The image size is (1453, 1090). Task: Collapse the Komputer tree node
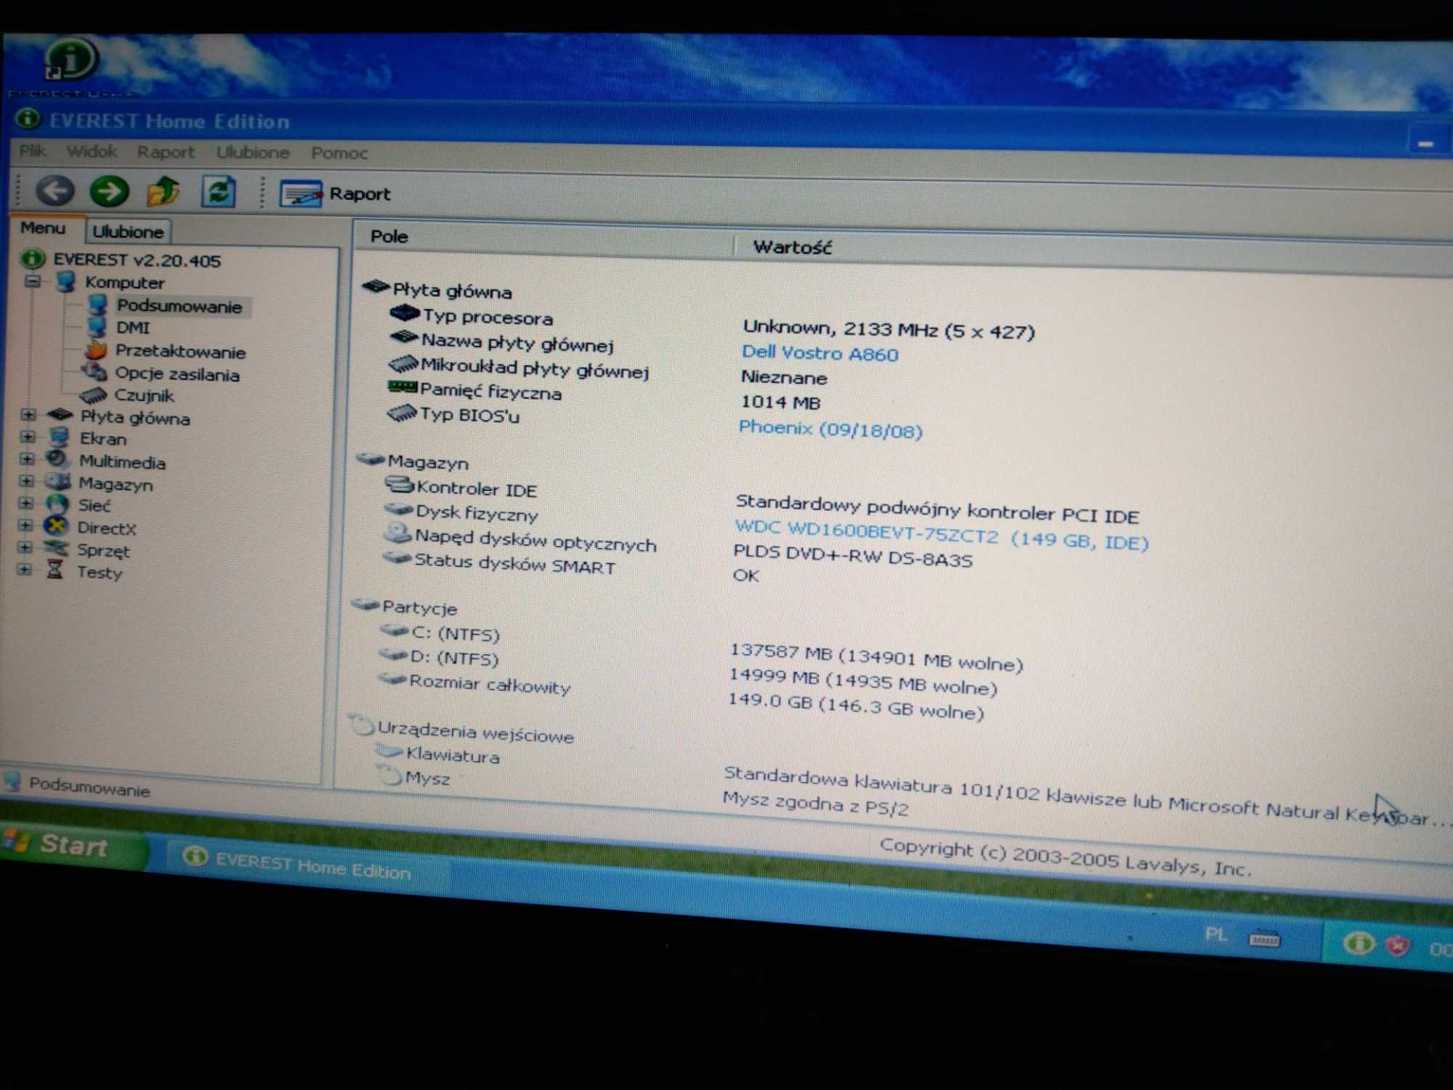pyautogui.click(x=32, y=280)
